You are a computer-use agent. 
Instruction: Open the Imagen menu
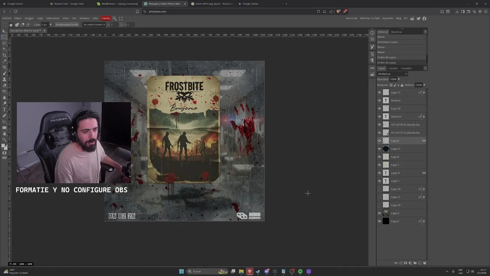click(29, 18)
